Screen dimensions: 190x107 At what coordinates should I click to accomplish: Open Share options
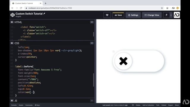(x=177, y=105)
